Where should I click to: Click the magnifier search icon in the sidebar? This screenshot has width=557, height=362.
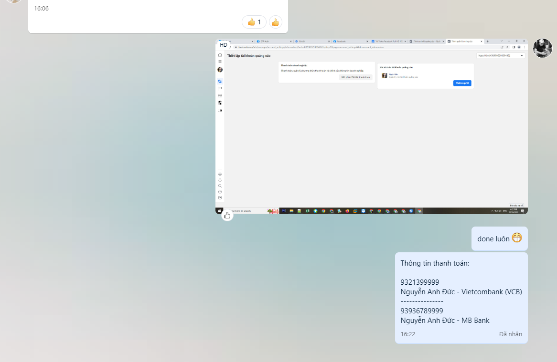tap(220, 186)
